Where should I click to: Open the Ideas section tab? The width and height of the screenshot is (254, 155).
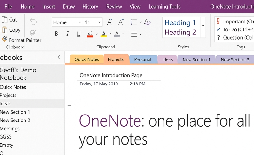point(167,59)
